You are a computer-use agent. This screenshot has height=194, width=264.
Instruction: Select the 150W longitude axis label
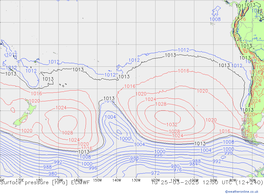click(97, 180)
